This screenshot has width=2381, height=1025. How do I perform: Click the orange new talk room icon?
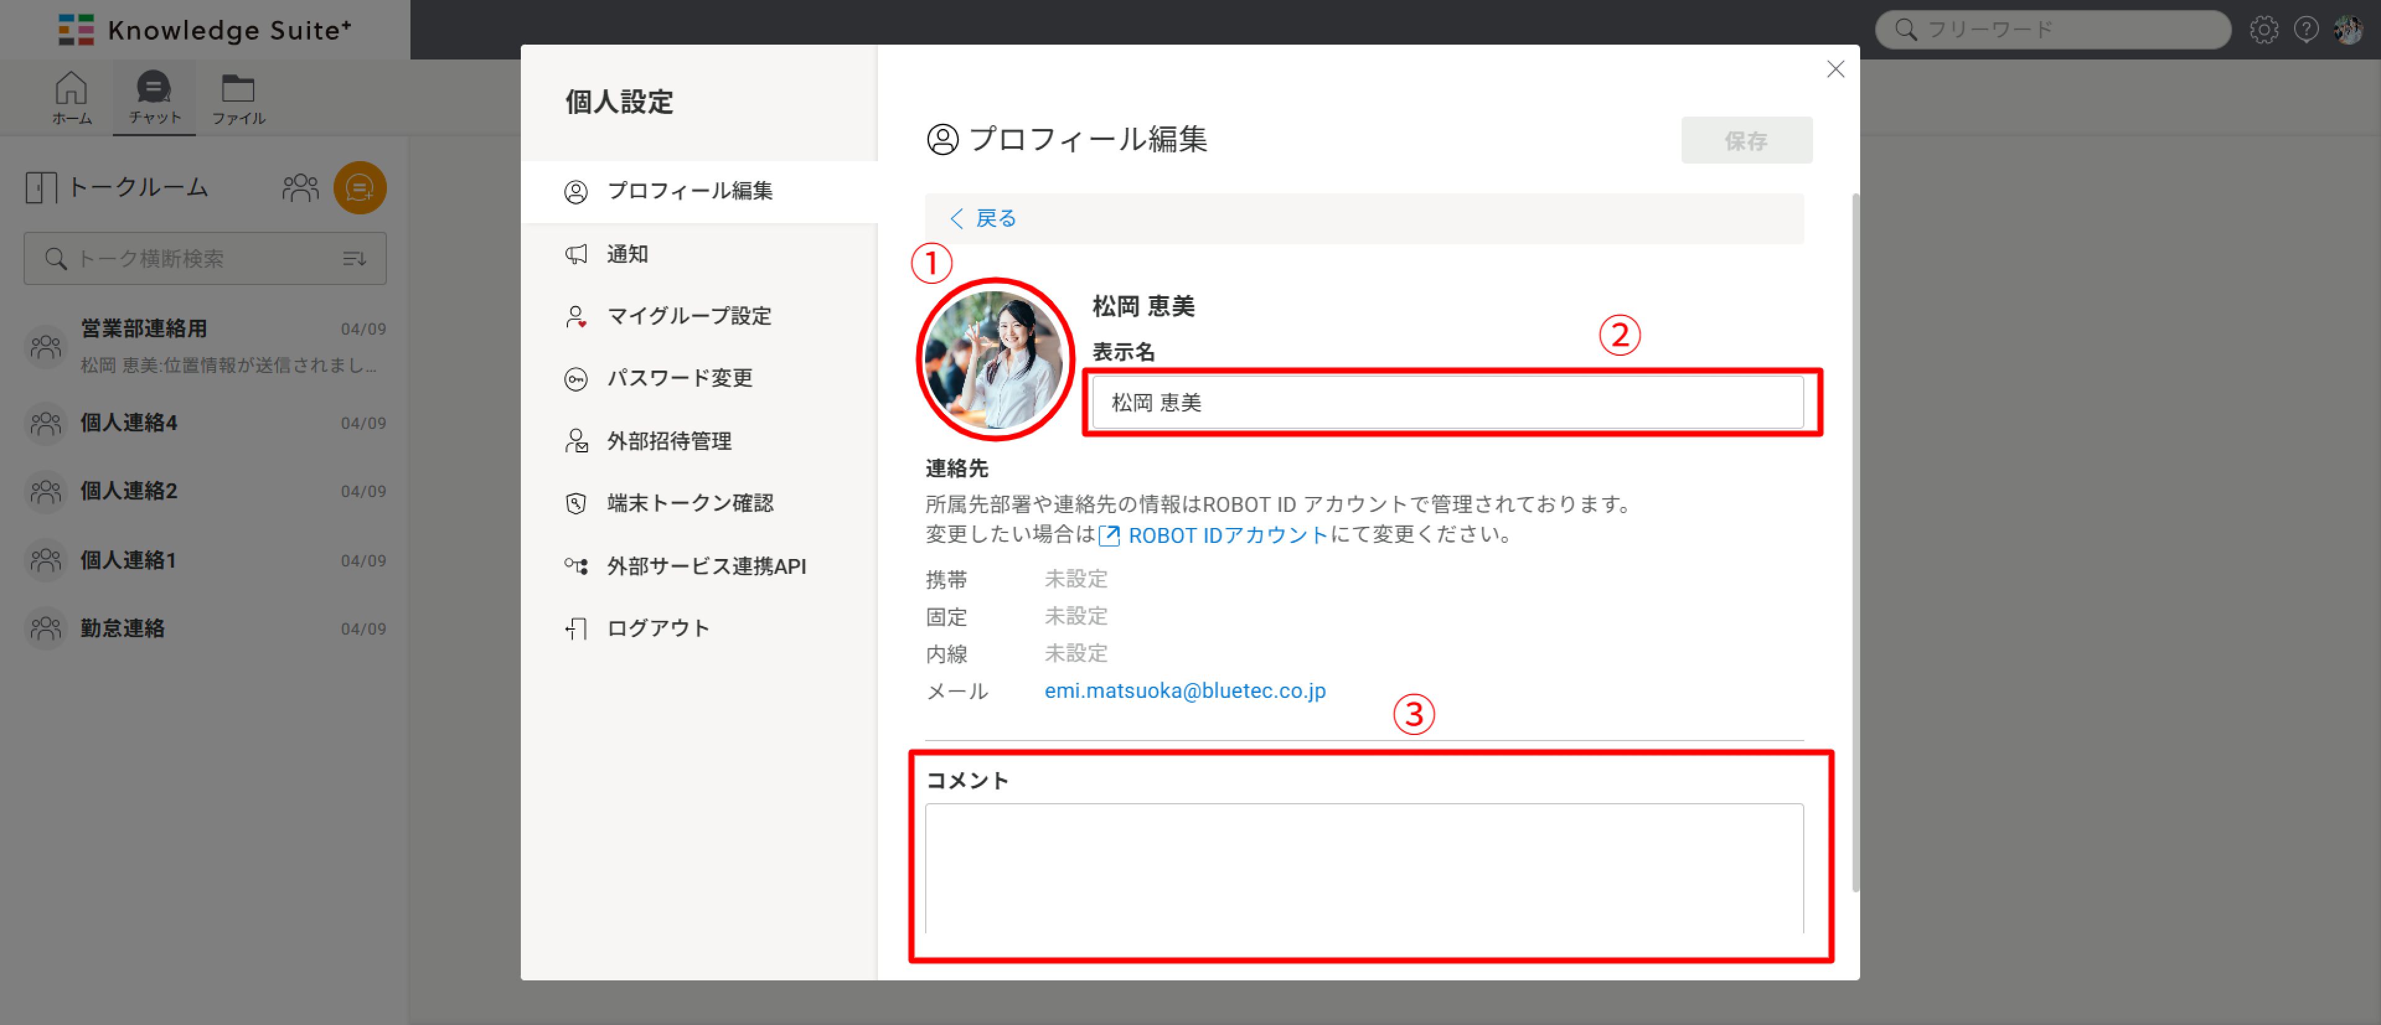(360, 188)
